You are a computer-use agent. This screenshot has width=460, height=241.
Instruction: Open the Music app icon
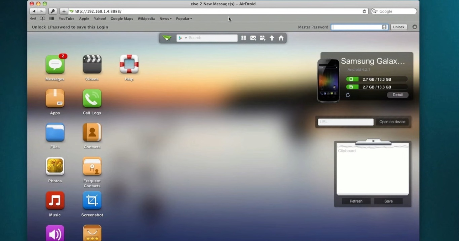tap(55, 201)
